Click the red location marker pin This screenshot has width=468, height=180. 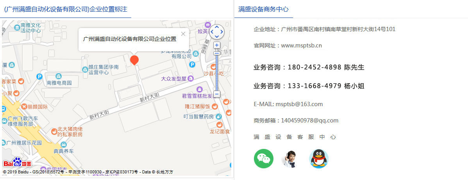tap(134, 60)
